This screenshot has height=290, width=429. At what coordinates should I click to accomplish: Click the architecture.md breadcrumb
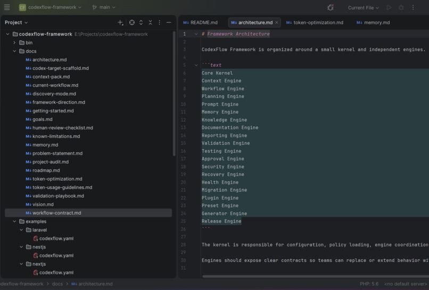(92, 284)
